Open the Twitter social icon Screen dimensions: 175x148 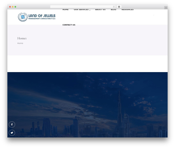12,133
